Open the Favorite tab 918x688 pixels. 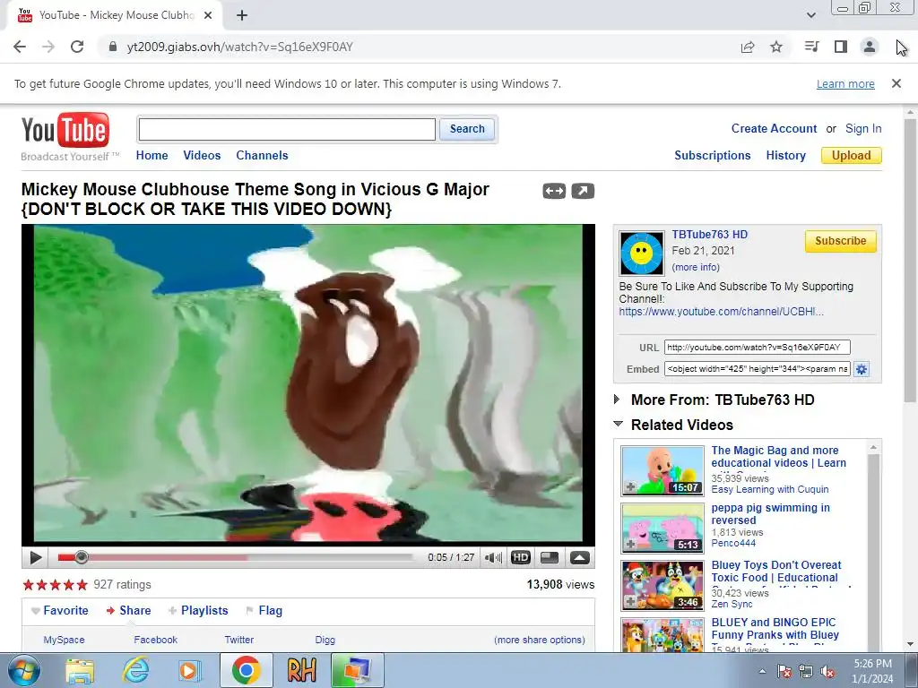click(x=60, y=610)
